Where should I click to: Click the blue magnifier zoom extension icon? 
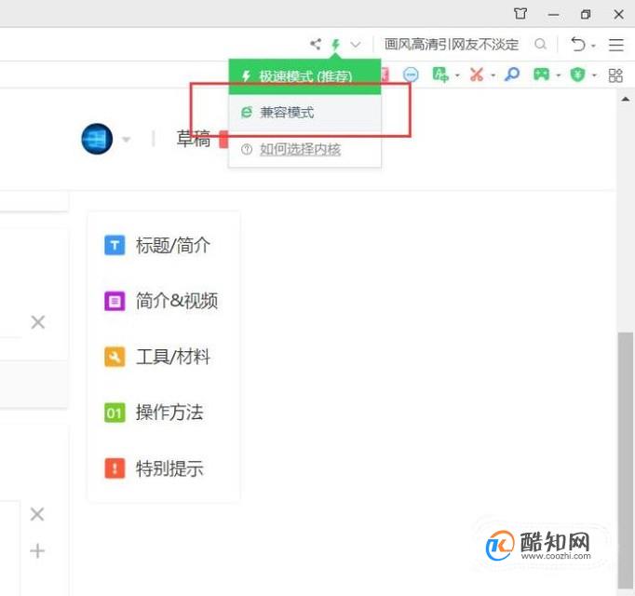tap(512, 74)
